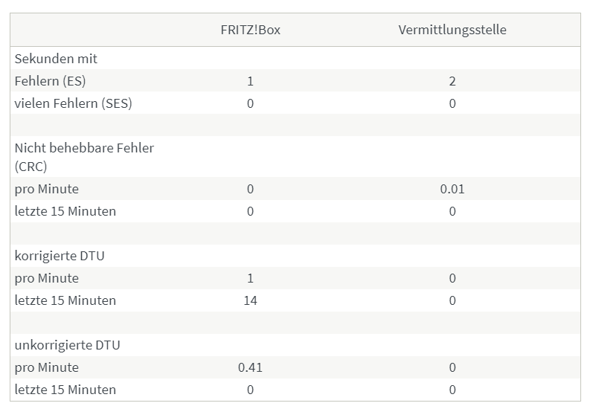Image resolution: width=596 pixels, height=406 pixels.
Task: Select the vielen Fehlern (SES) label
Action: [74, 103]
